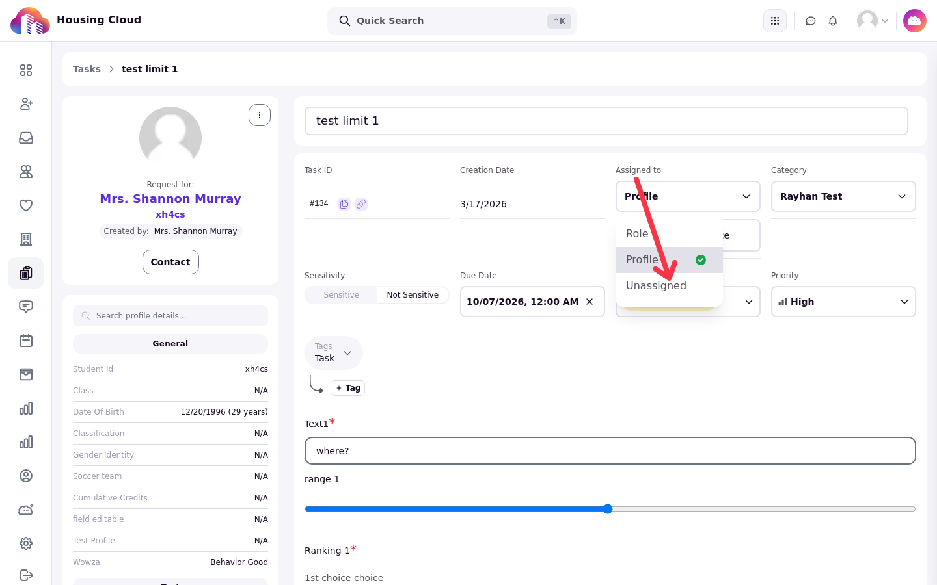Select the General section tab
Screen dimensions: 937x585
click(170, 344)
